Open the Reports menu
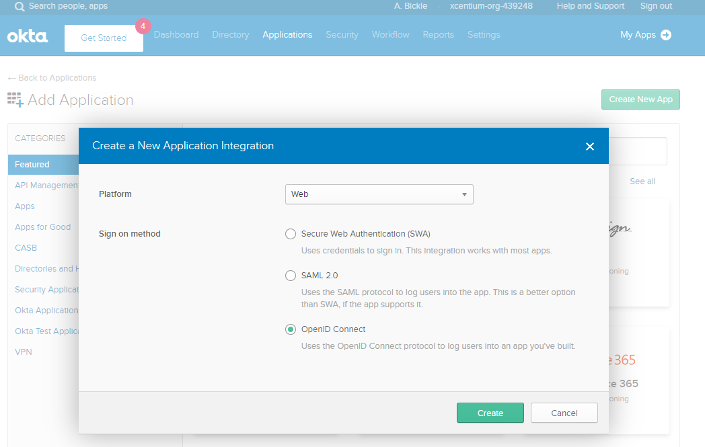This screenshot has width=705, height=447. click(439, 34)
